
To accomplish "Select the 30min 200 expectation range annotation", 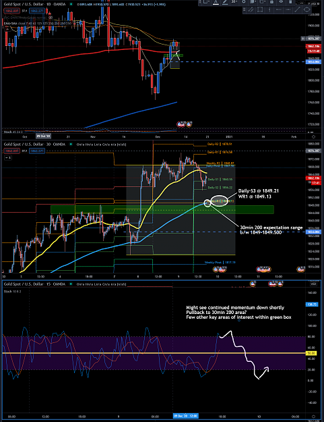I will (x=271, y=230).
